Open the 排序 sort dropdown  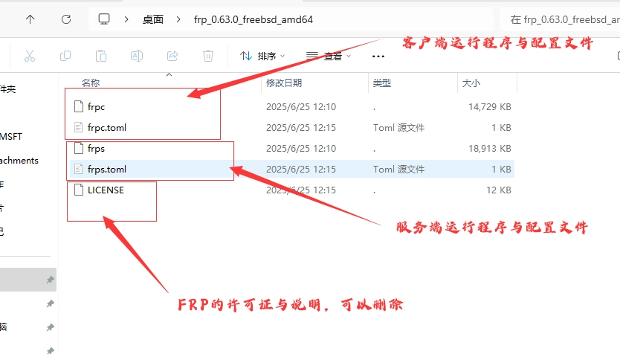click(262, 57)
